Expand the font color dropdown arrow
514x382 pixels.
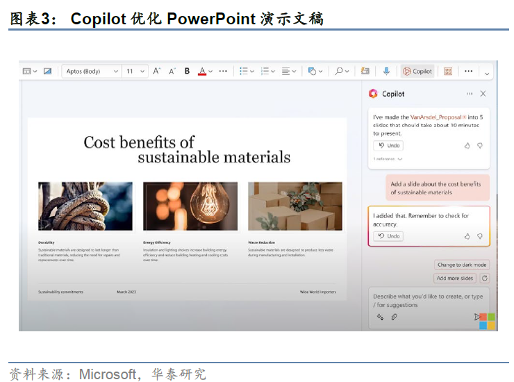tap(210, 71)
